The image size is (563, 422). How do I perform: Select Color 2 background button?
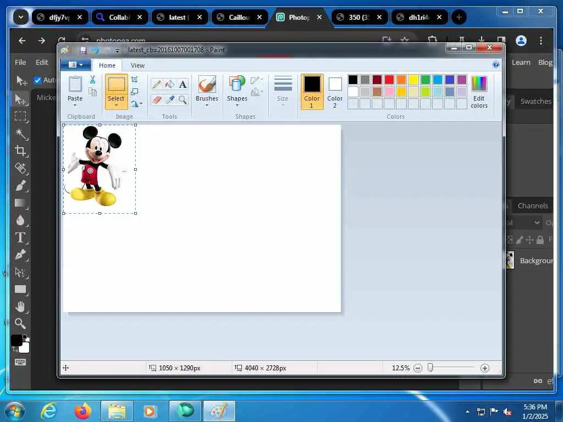coord(335,92)
